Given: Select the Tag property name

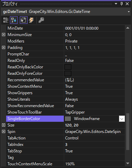Looking at the screenshot, I should (x=11, y=157).
